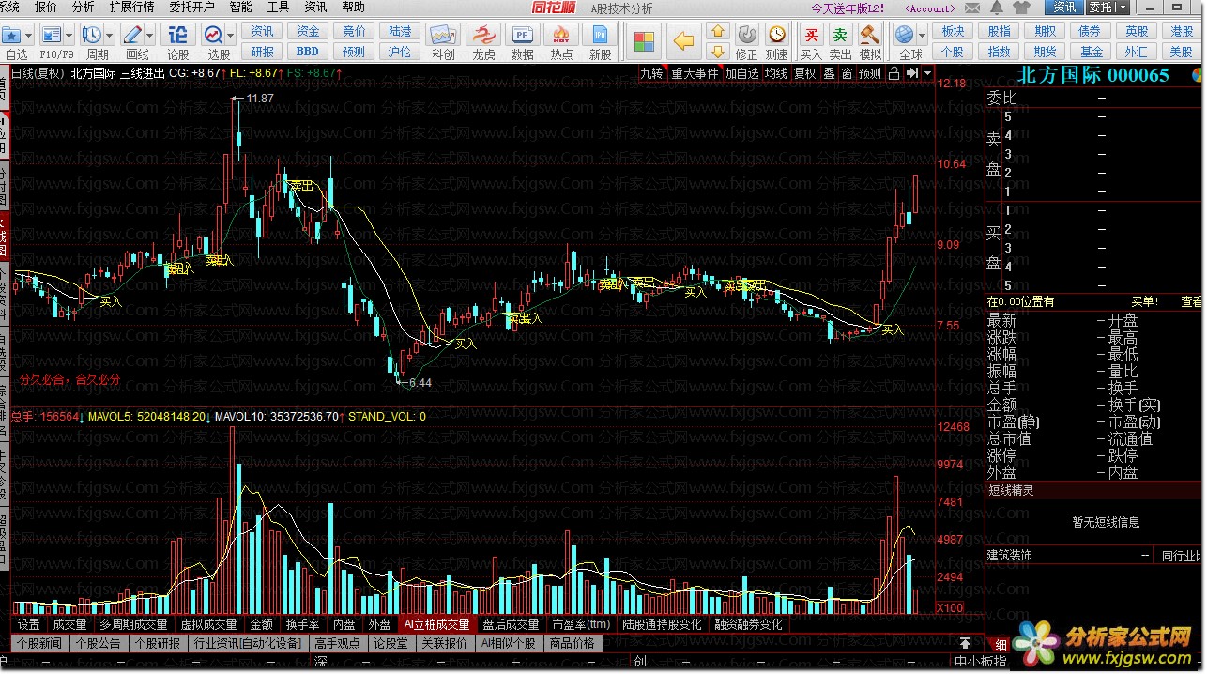Open the 科创 board icon
The height and width of the screenshot is (674, 1207).
(443, 37)
